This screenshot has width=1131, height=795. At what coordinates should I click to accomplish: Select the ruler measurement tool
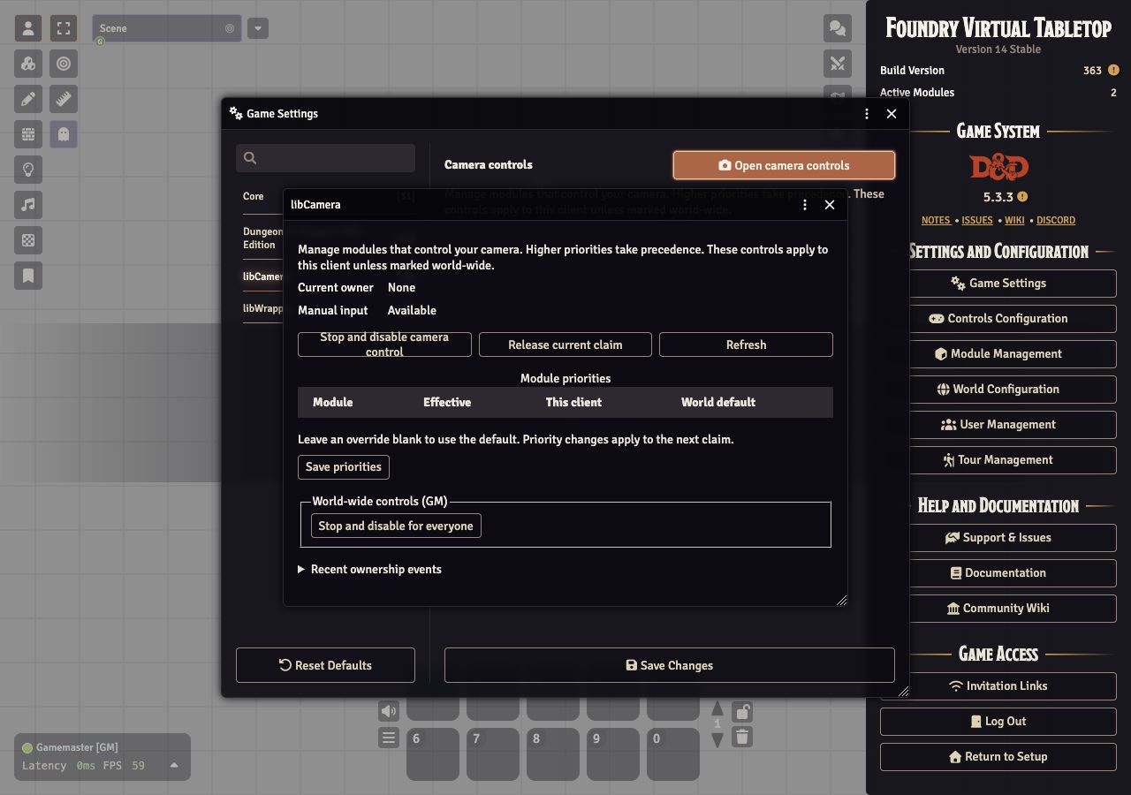point(64,99)
